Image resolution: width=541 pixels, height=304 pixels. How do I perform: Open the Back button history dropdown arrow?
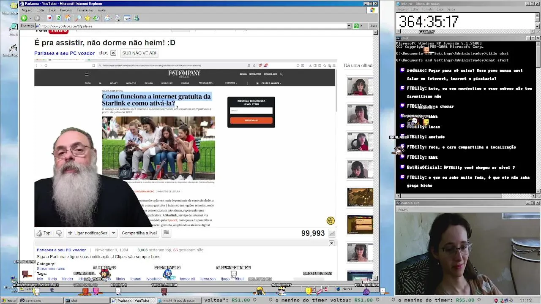[x=30, y=18]
